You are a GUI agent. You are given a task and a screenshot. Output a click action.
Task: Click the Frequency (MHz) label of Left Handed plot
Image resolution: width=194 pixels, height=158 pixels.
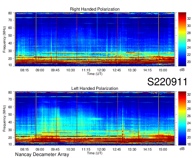point(4,118)
